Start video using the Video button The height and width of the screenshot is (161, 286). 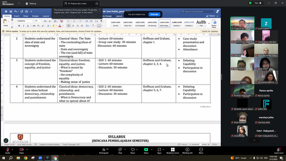21,150
